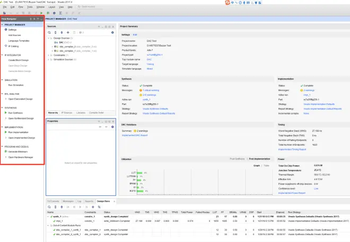Click Run Synthesis in Flow Navigator
350x242 pixels.
(x=15, y=113)
